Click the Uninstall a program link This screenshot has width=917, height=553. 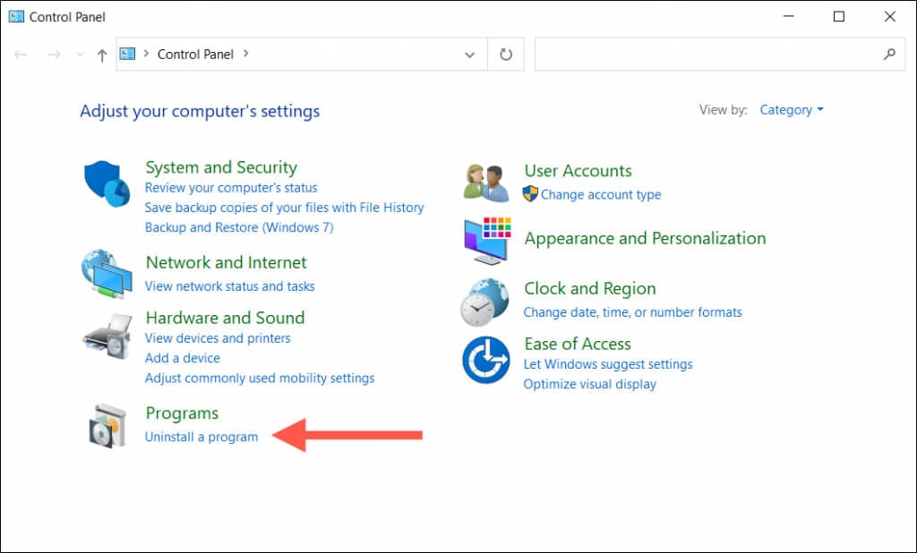[x=201, y=437]
